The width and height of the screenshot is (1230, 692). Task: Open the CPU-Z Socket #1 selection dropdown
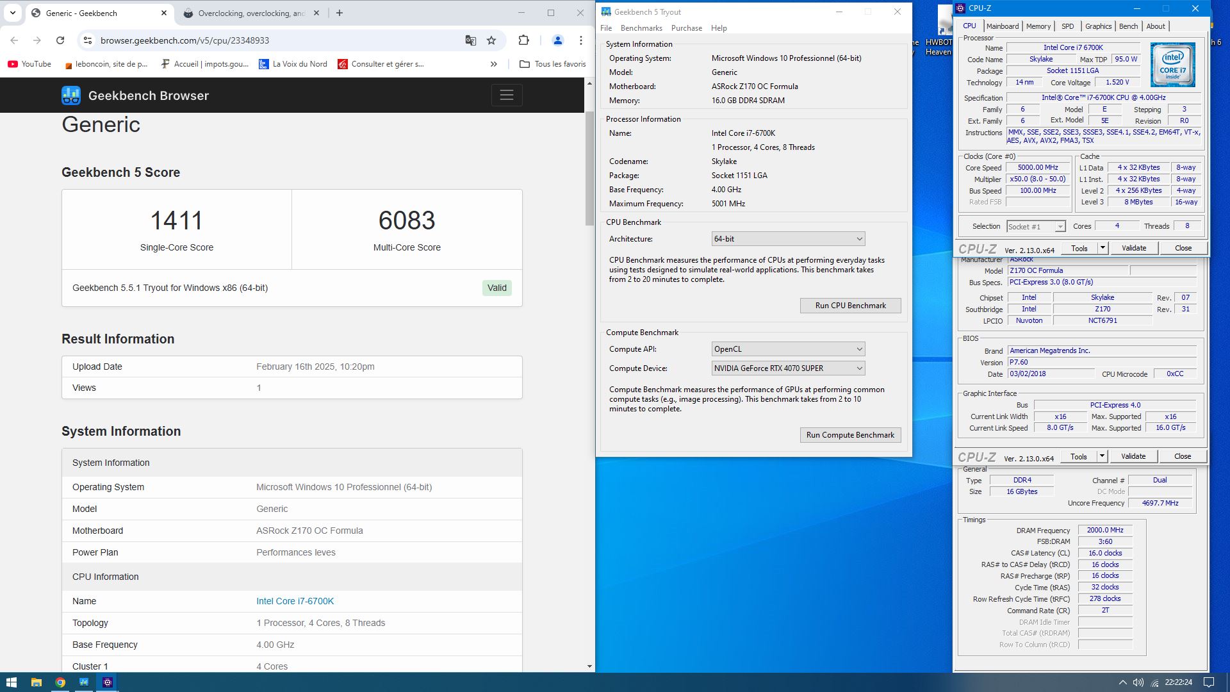point(1035,226)
